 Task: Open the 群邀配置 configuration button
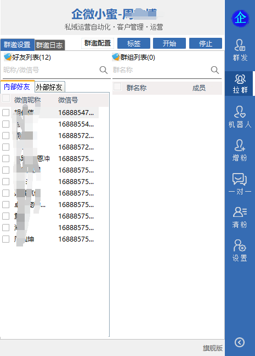98,43
